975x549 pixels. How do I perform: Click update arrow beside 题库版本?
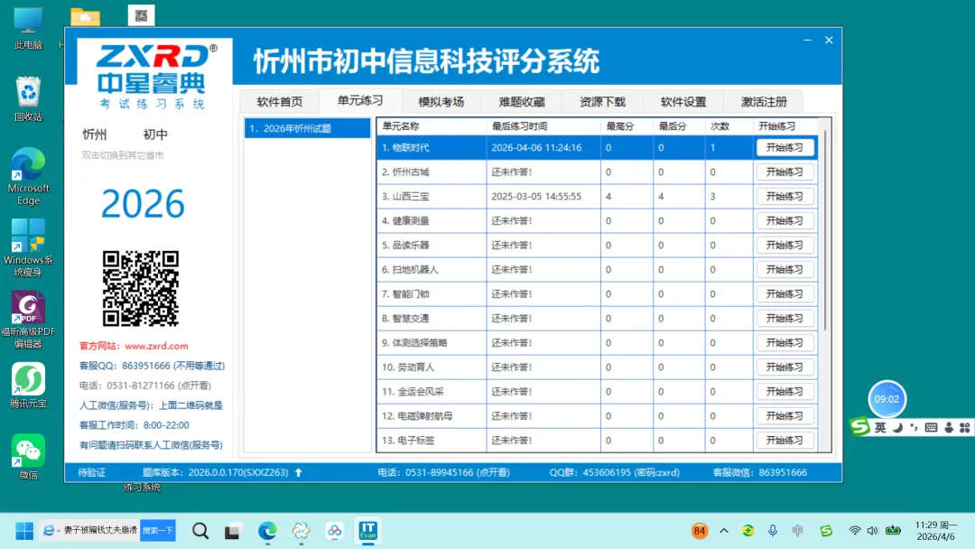click(x=299, y=472)
